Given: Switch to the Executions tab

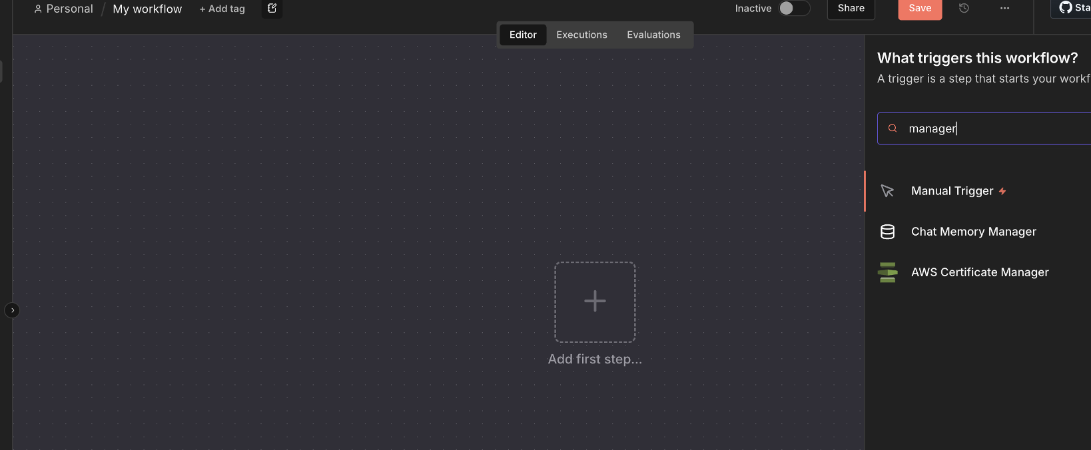Looking at the screenshot, I should [x=581, y=35].
